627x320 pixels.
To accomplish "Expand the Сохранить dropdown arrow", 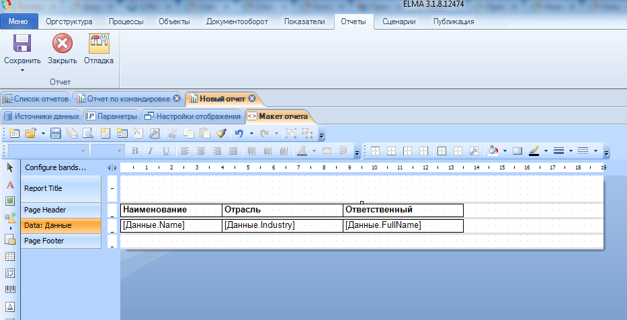I will [x=22, y=70].
